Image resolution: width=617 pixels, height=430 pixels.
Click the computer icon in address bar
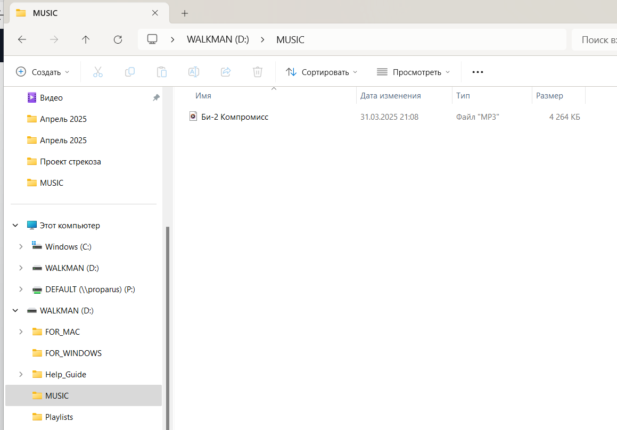[x=152, y=39]
